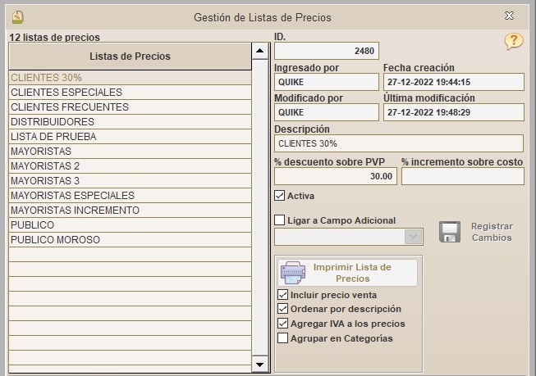This screenshot has width=536, height=376.
Task: Click Registrar Cambios button
Action: pos(477,232)
